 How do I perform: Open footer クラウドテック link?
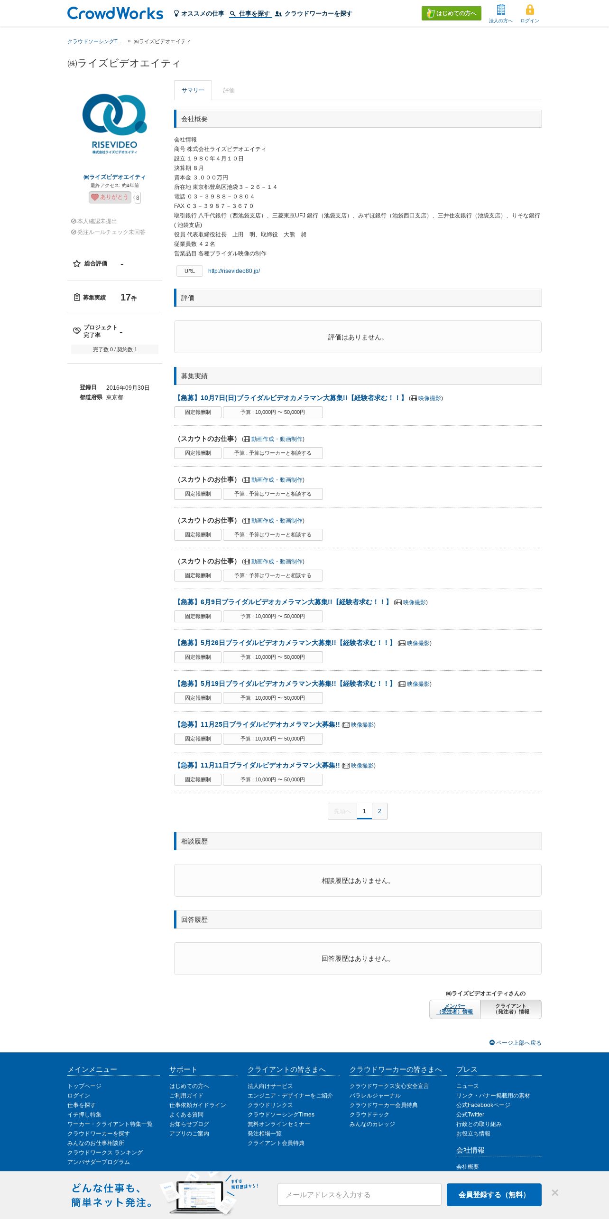(369, 1115)
